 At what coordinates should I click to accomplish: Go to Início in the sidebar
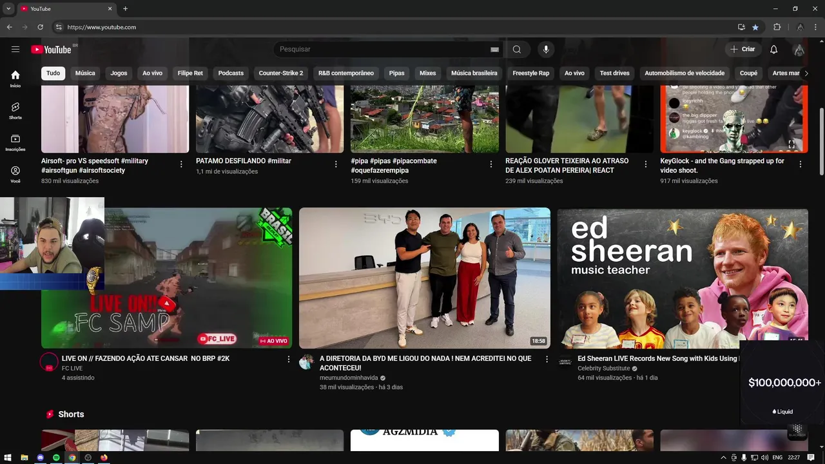(15, 79)
